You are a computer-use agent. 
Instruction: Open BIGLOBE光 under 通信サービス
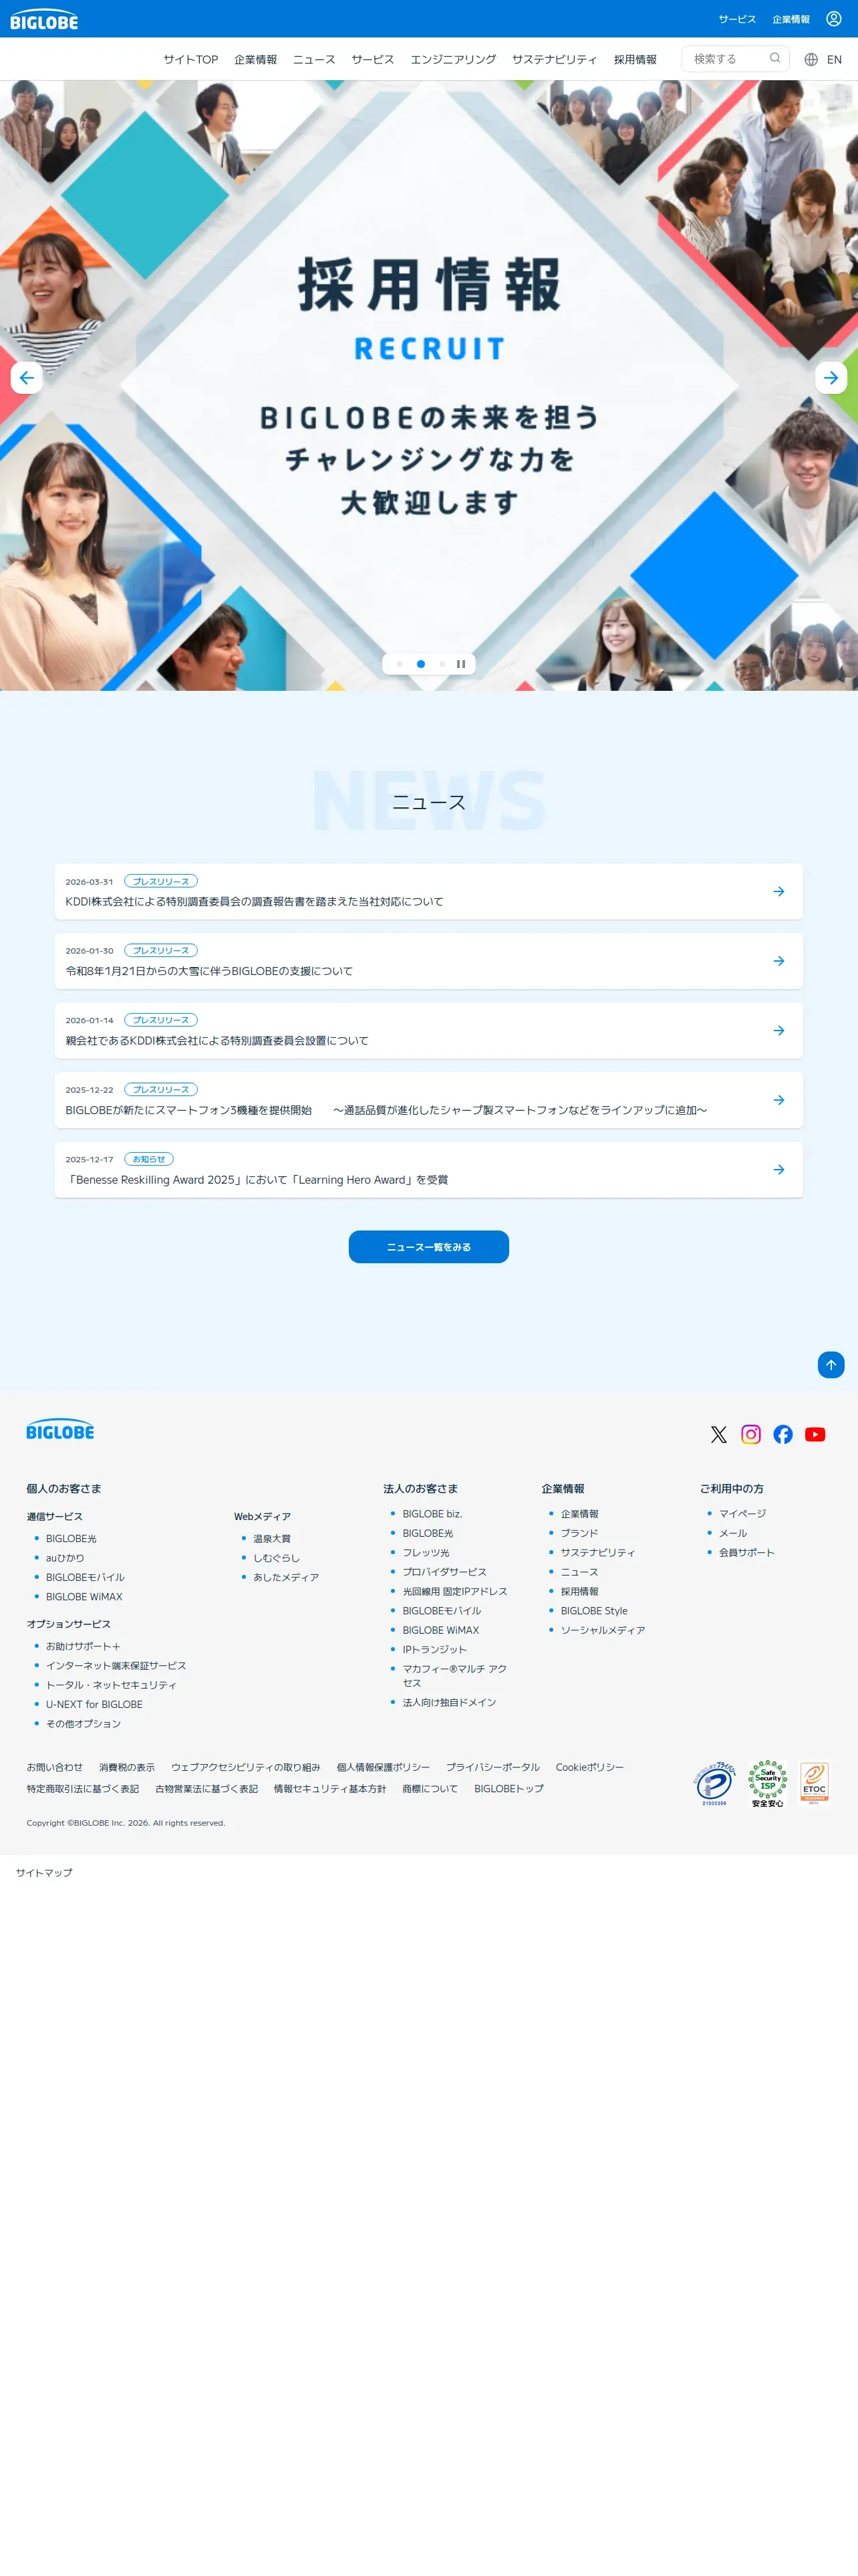tap(71, 1538)
